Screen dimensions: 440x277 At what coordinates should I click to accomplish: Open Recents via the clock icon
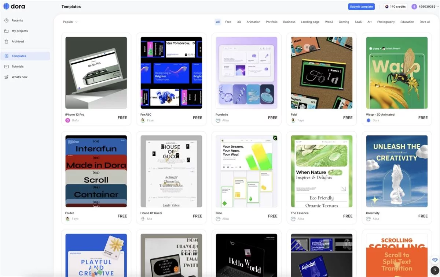[7, 20]
